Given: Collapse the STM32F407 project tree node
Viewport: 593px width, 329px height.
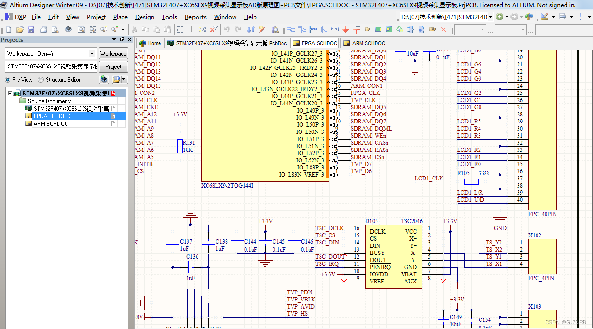Looking at the screenshot, I should pos(10,94).
